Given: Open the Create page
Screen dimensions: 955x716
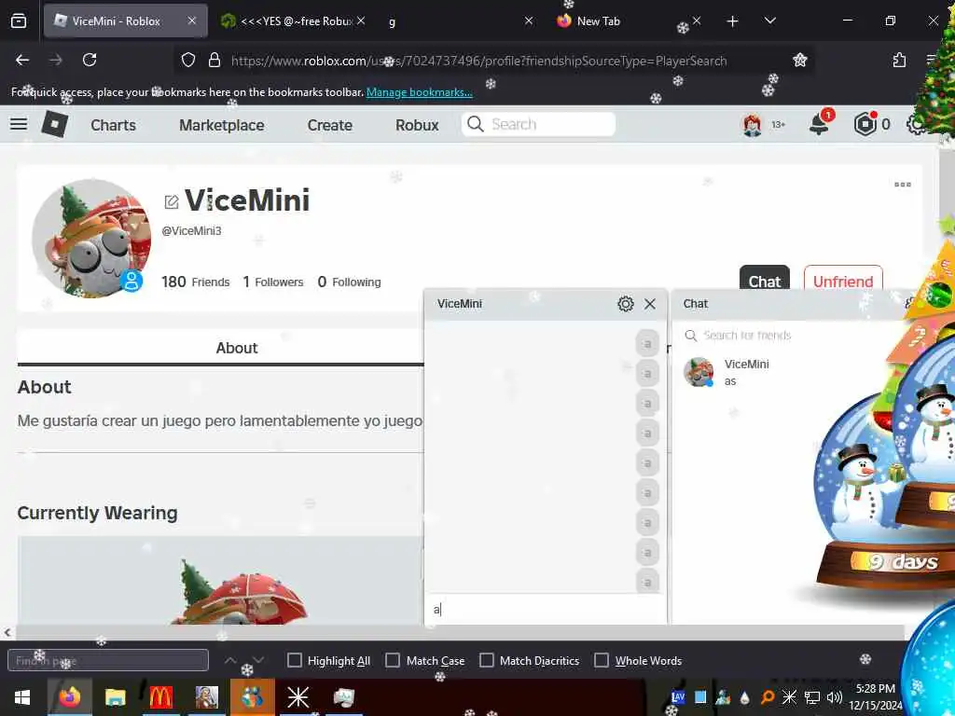Looking at the screenshot, I should coord(329,125).
